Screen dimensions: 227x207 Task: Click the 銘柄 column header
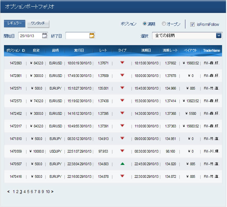55,50
